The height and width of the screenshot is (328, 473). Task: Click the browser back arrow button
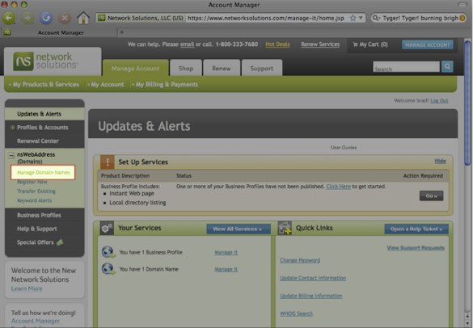pos(9,18)
